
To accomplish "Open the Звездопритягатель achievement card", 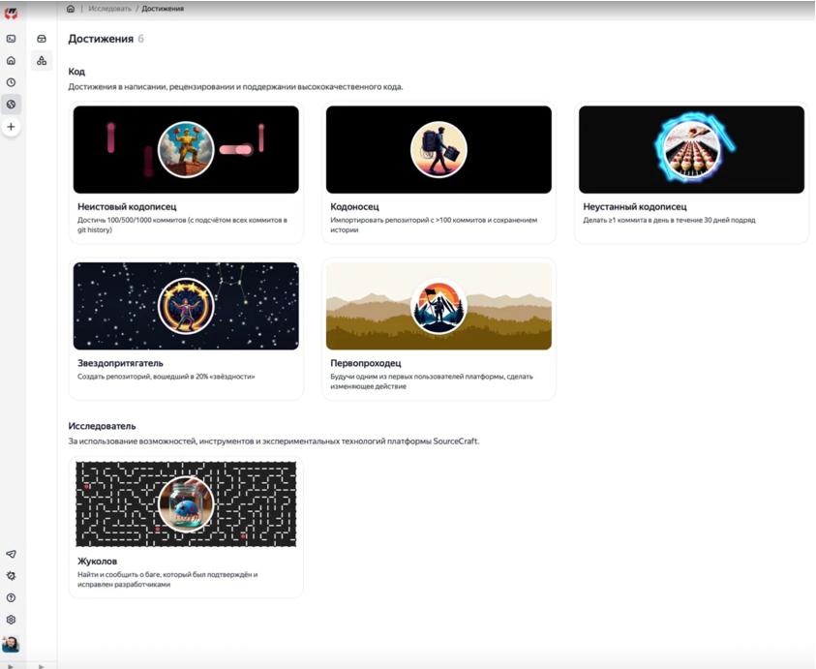I will 186,328.
